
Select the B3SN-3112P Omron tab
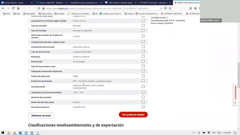(187, 3)
